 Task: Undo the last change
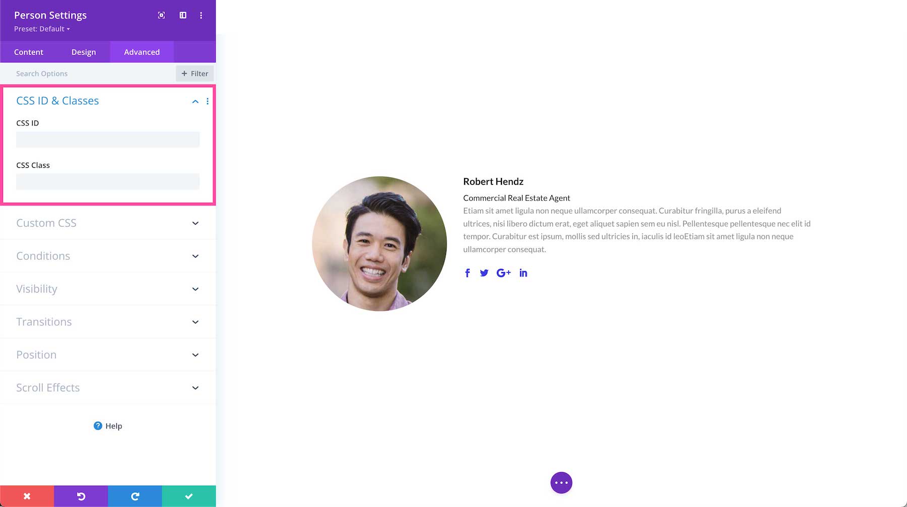pos(81,496)
